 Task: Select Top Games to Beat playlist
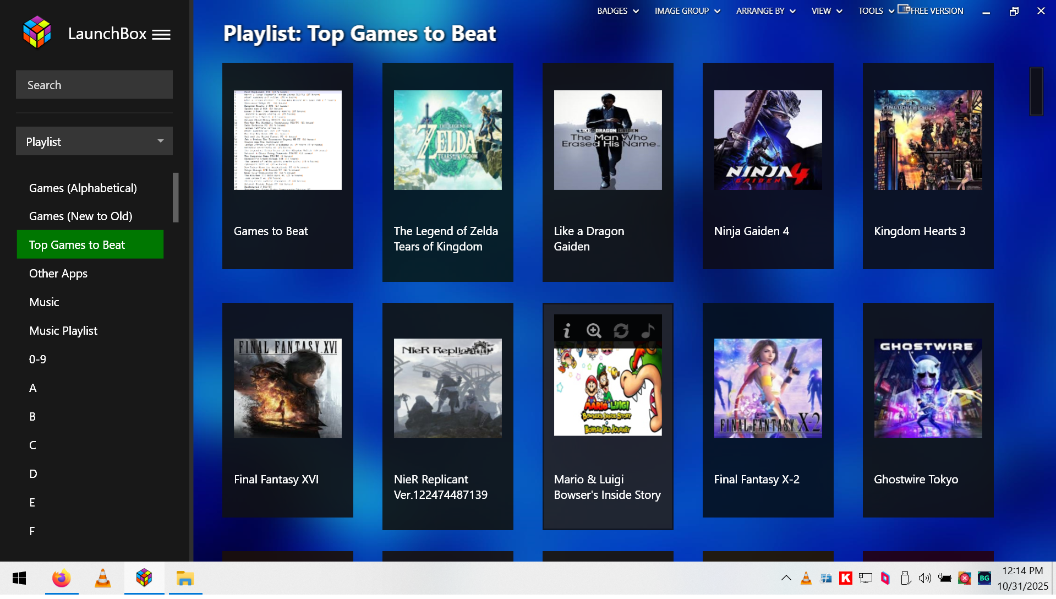click(x=90, y=244)
